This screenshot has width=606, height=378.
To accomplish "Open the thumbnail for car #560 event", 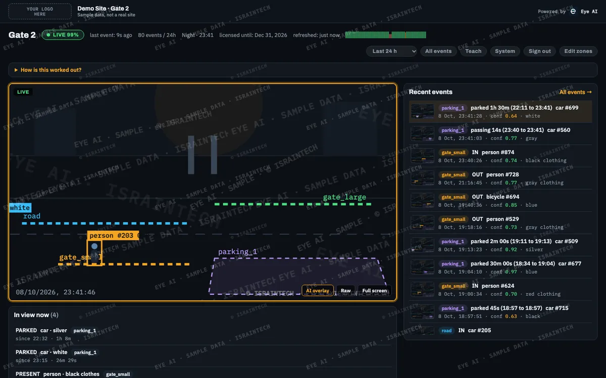I will click(x=422, y=134).
